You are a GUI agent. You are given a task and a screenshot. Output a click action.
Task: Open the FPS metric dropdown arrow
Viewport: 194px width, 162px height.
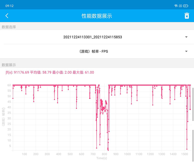[x=186, y=51]
